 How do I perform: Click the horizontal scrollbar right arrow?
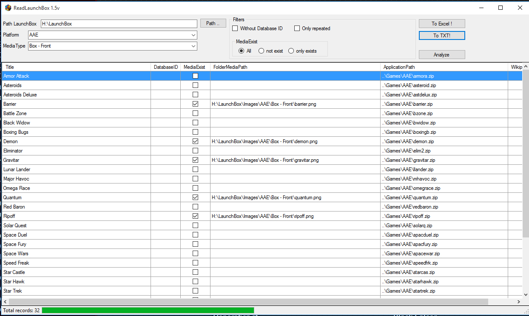(518, 302)
